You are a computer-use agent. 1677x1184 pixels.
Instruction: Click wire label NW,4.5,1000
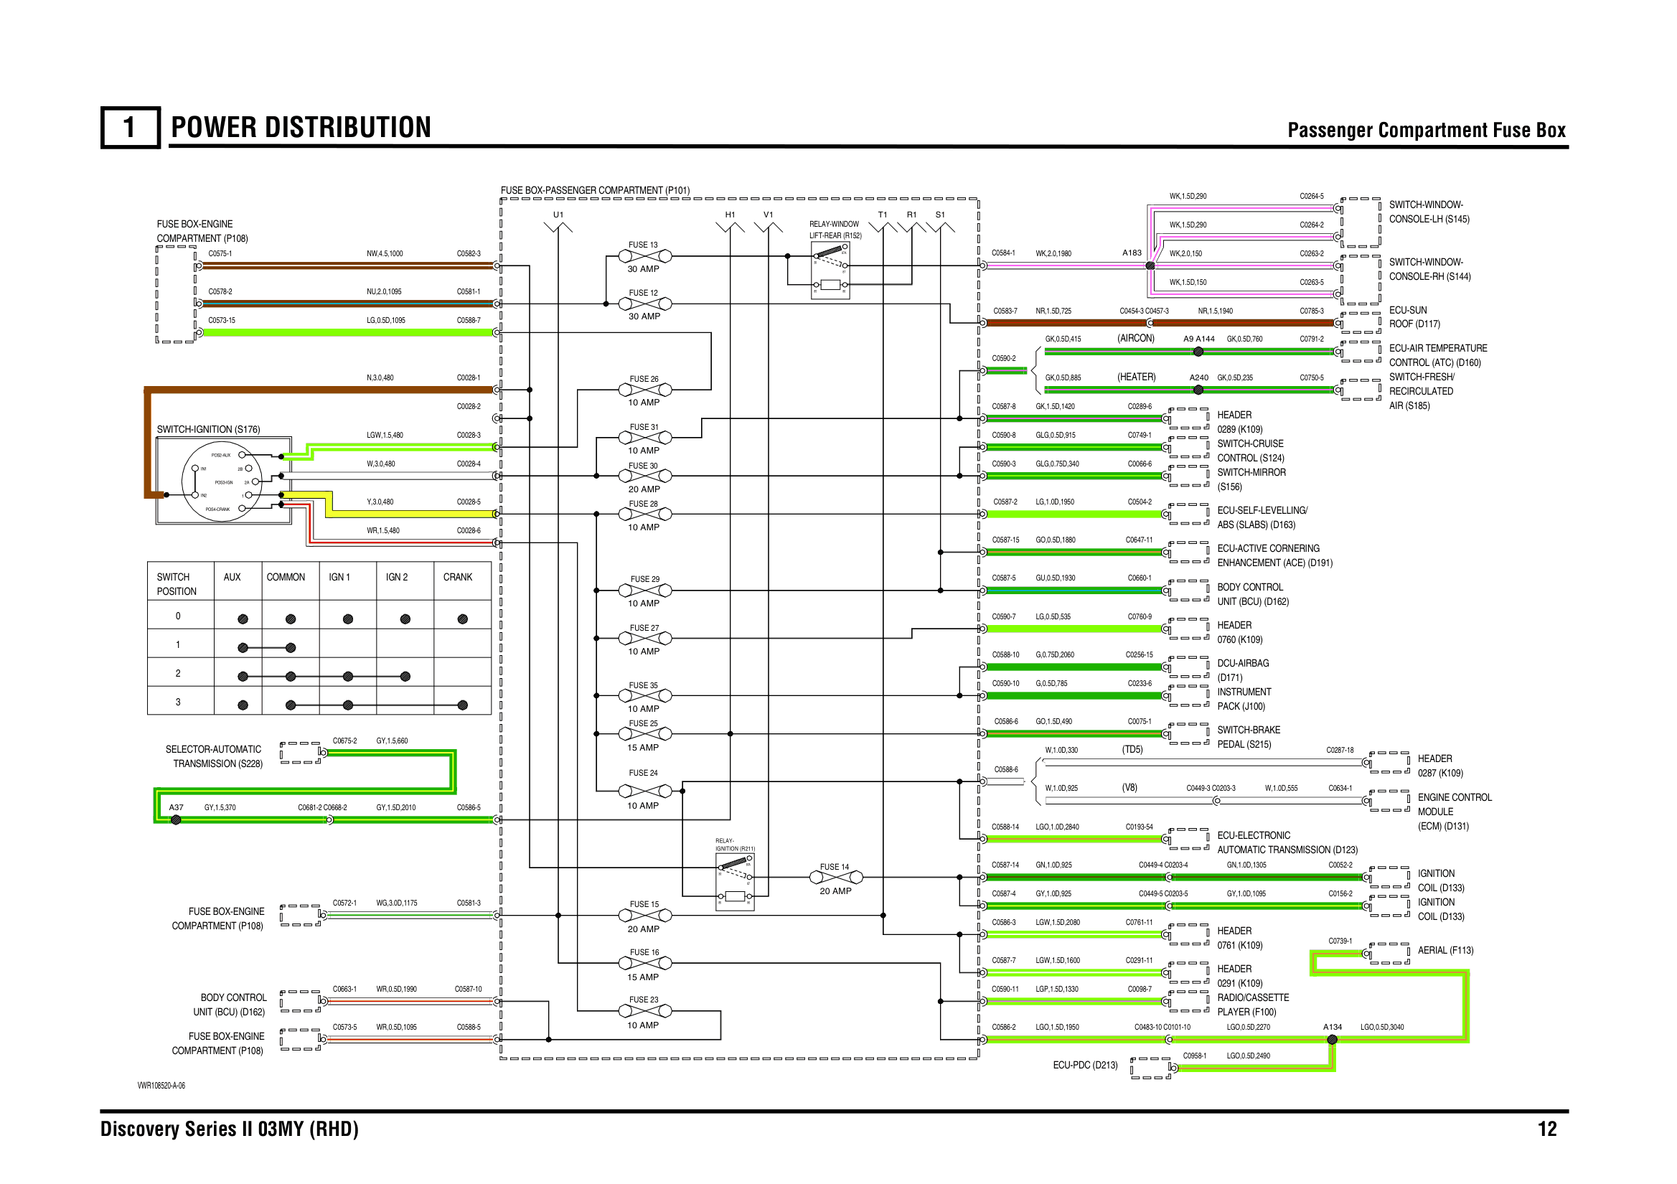385,254
